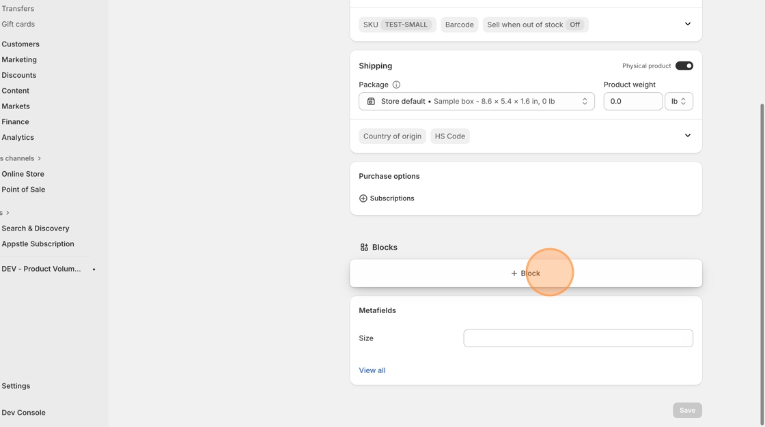The image size is (765, 427).
Task: Open Customers in the sidebar
Action: click(x=20, y=44)
